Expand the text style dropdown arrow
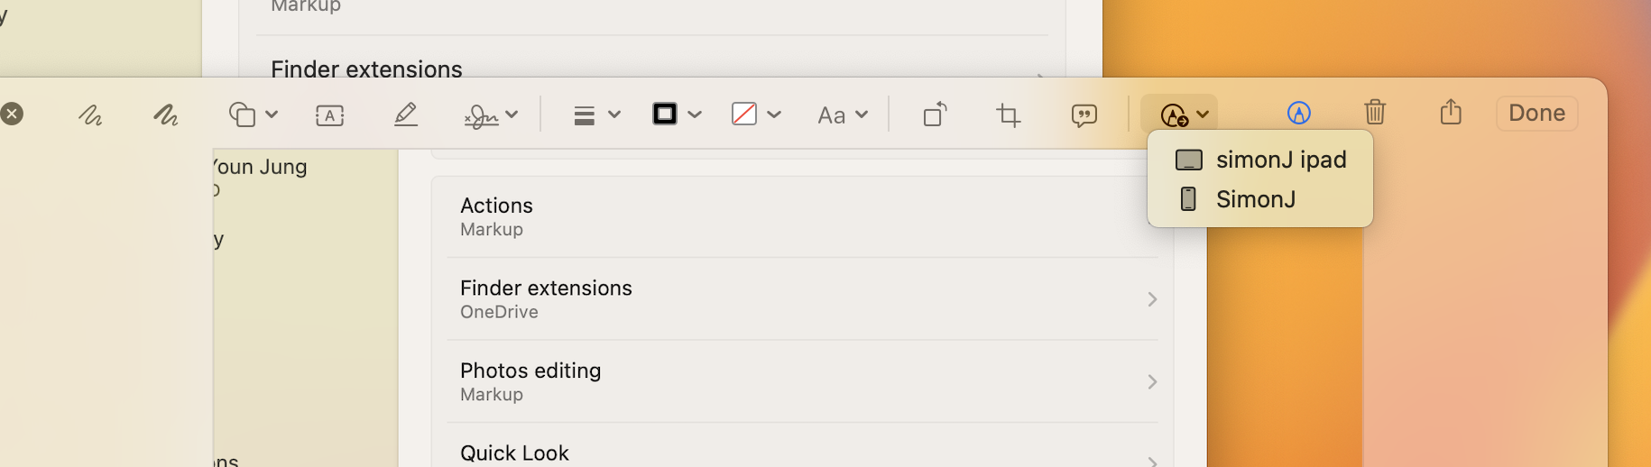Viewport: 1651px width, 467px height. point(862,114)
